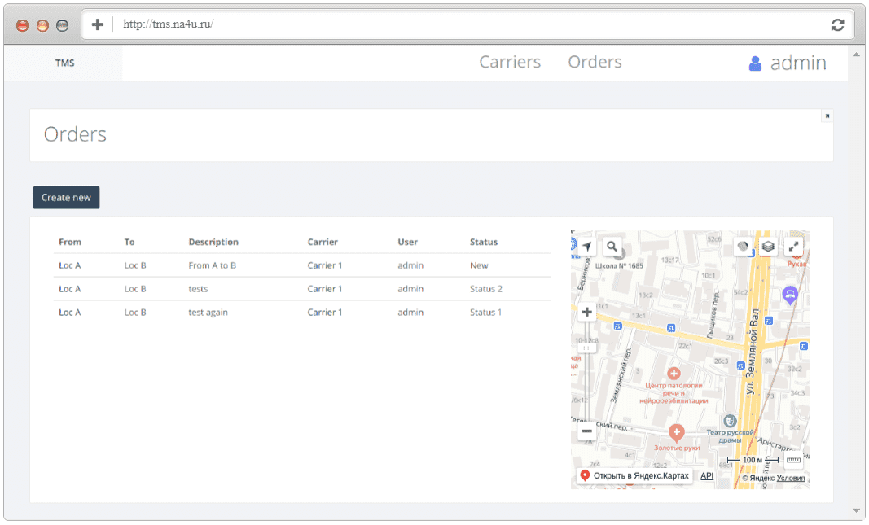Sort by User column header

[407, 242]
